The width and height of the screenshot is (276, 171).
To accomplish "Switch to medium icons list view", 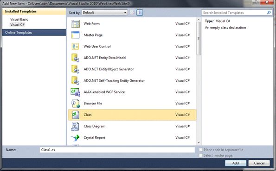I will (140, 12).
